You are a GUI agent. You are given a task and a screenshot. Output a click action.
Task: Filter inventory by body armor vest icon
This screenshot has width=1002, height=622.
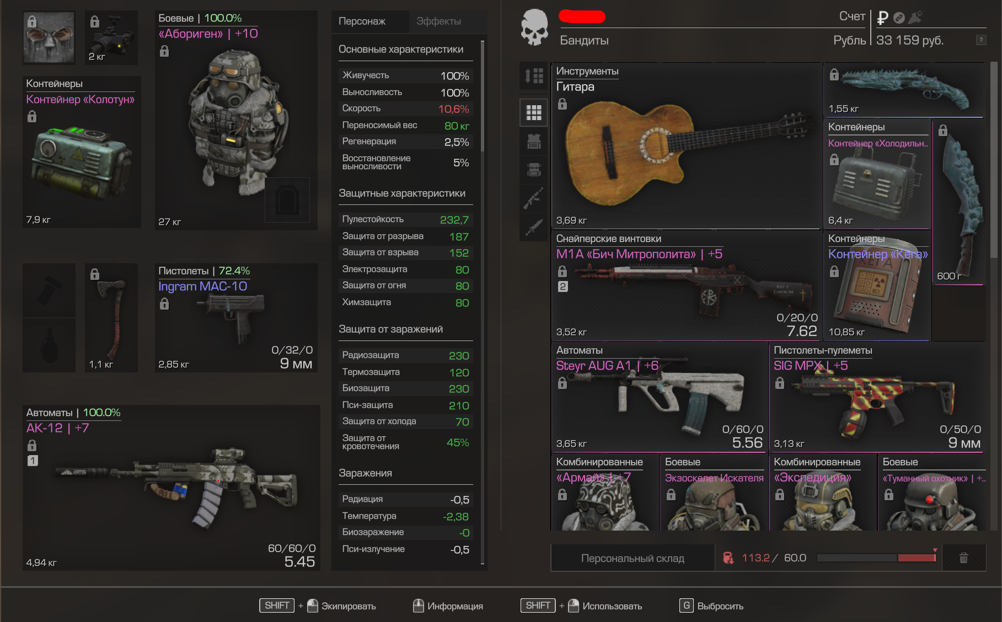tap(533, 142)
